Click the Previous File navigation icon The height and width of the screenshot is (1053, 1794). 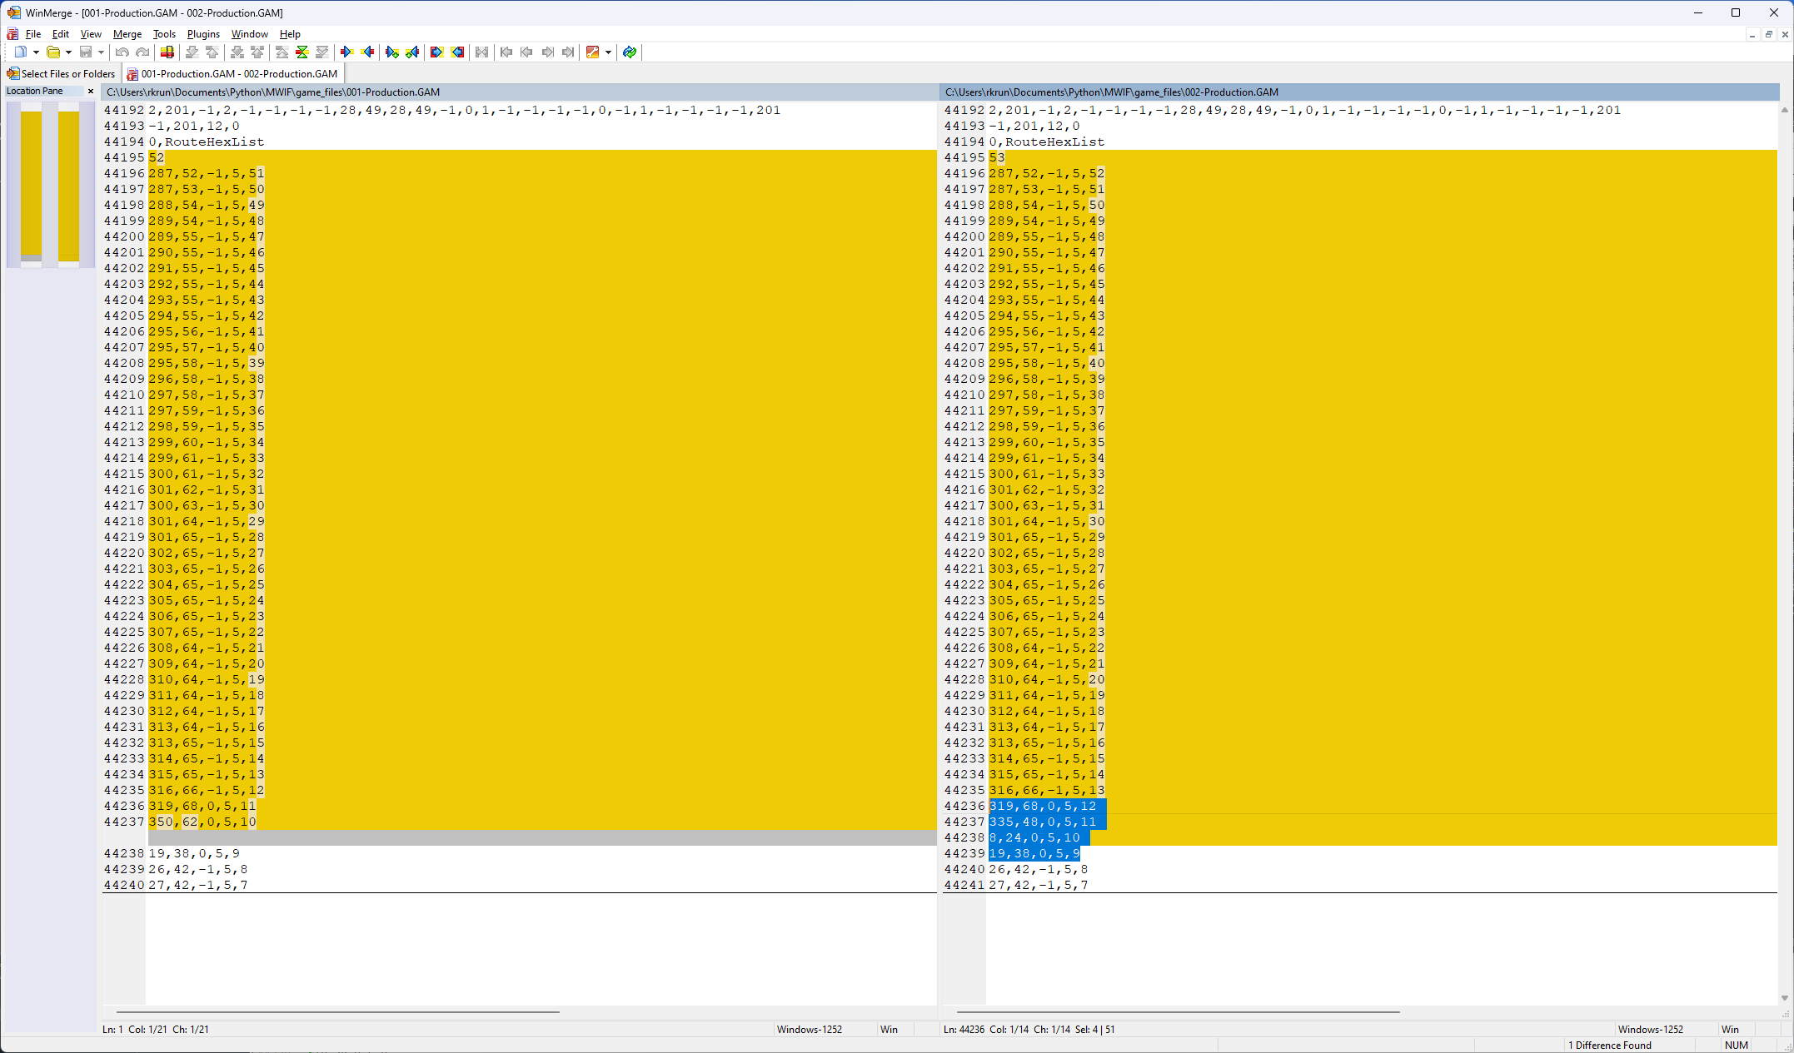[526, 52]
